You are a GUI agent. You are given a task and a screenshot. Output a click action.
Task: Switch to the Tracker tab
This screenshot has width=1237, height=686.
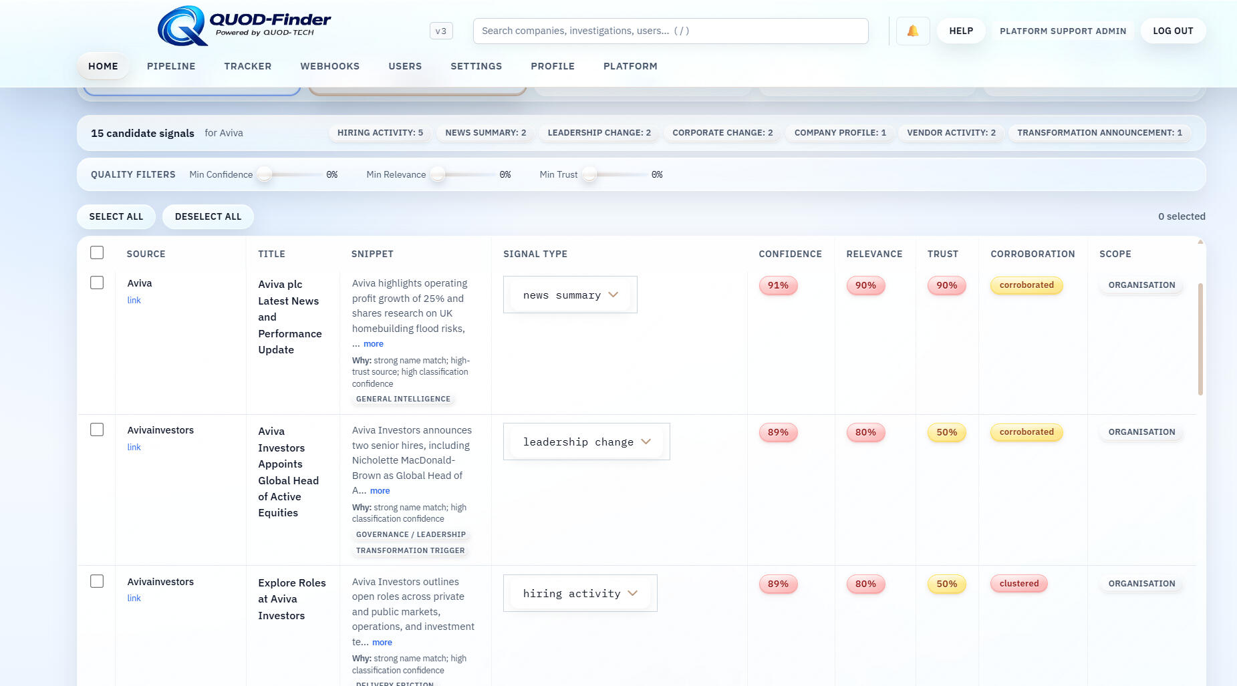[x=248, y=66]
